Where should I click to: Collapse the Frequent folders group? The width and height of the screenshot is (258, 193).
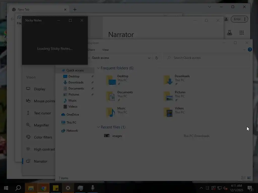pos(98,68)
